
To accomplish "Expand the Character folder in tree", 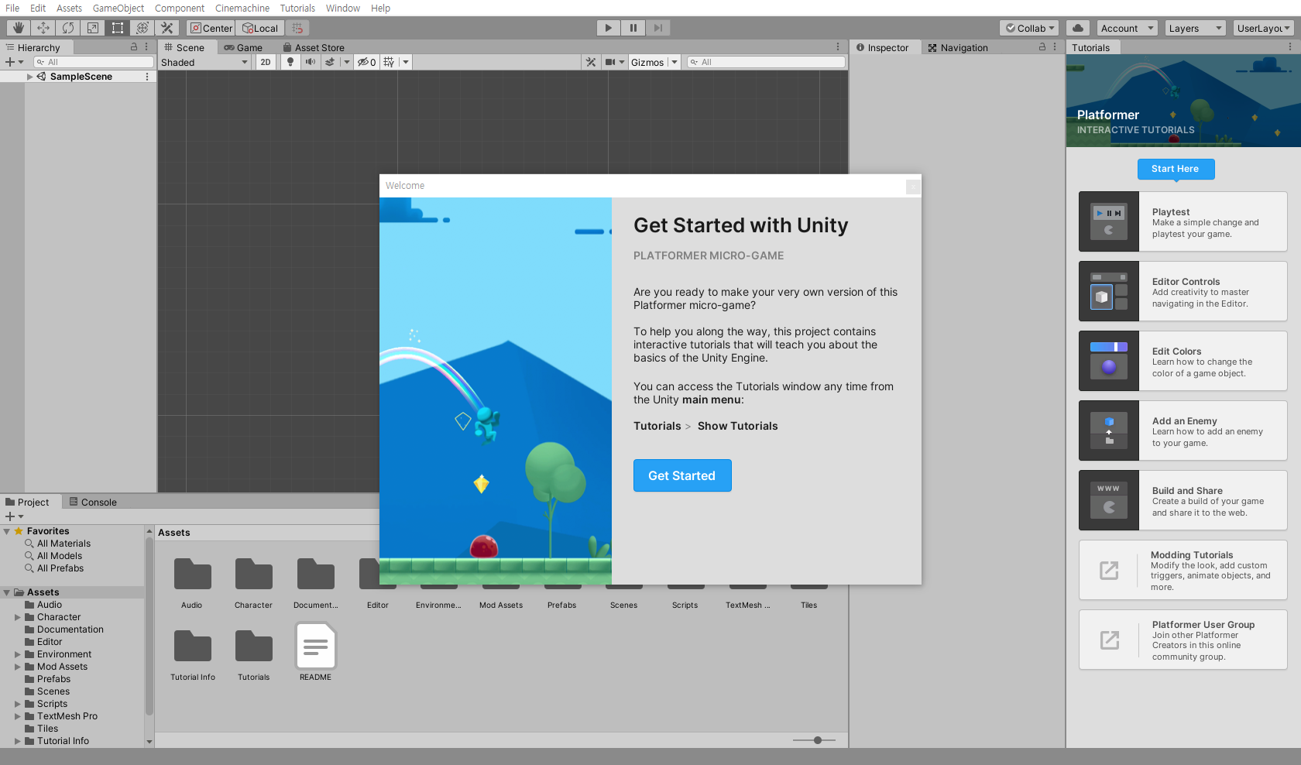I will coord(18,617).
